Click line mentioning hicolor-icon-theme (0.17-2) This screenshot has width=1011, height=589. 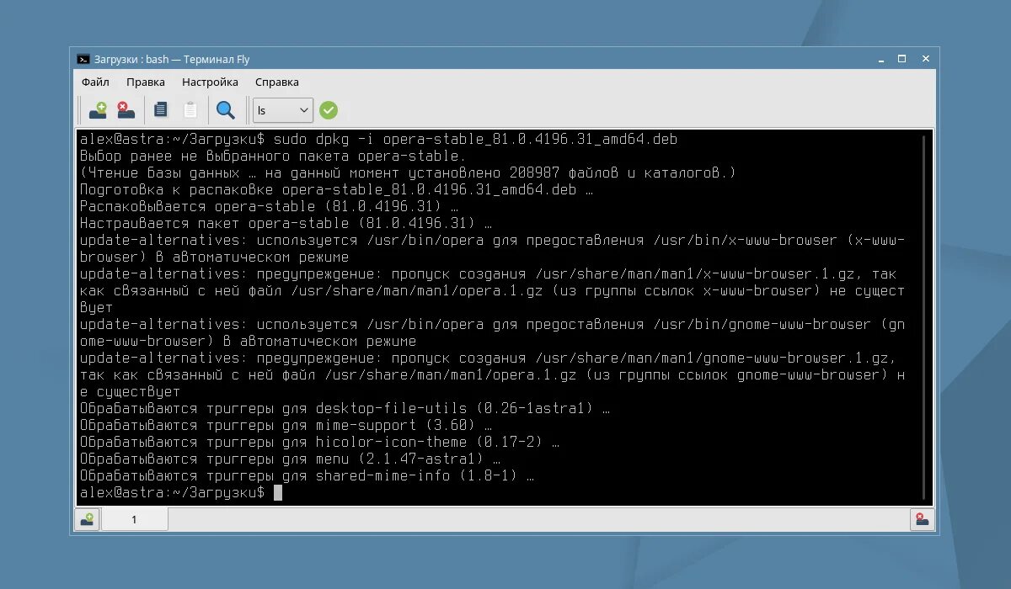[320, 442]
